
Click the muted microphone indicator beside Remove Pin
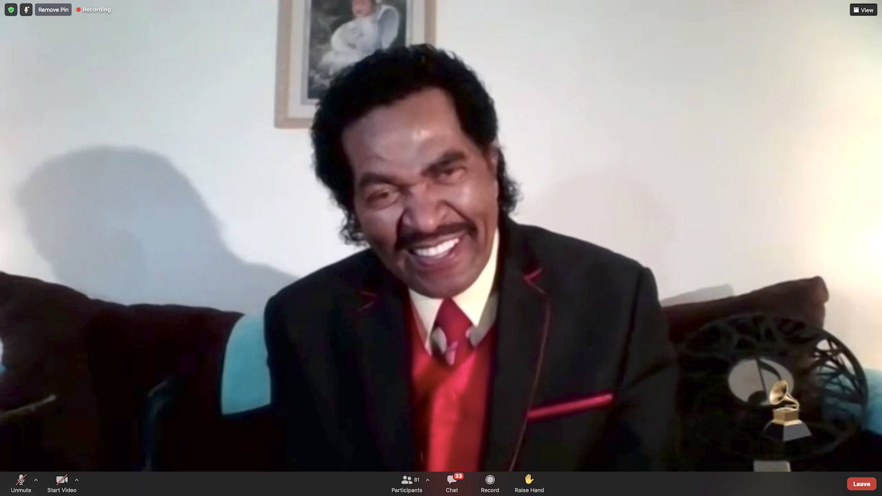point(26,9)
